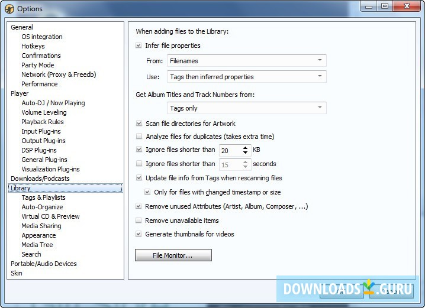Select Portable/Audio Devices
425x308 pixels.
(x=44, y=264)
